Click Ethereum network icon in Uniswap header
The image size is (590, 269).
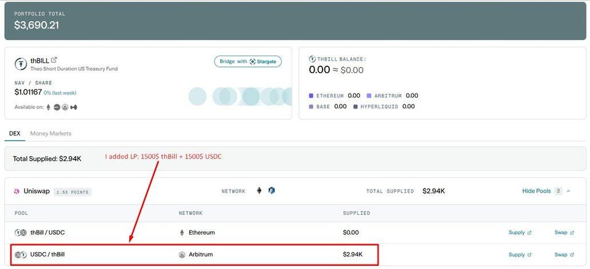point(259,191)
